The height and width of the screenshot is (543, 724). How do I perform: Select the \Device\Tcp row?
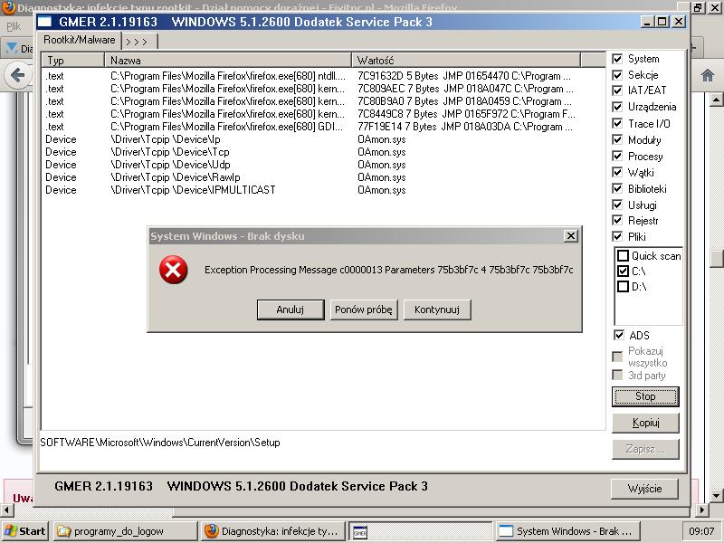pos(323,152)
